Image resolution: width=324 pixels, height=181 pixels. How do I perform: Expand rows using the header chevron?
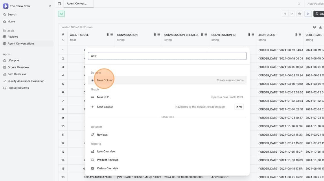[63, 40]
